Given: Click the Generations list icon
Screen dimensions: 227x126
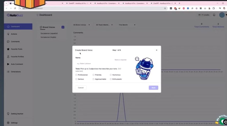Looking at the screenshot, I should pos(8,72).
